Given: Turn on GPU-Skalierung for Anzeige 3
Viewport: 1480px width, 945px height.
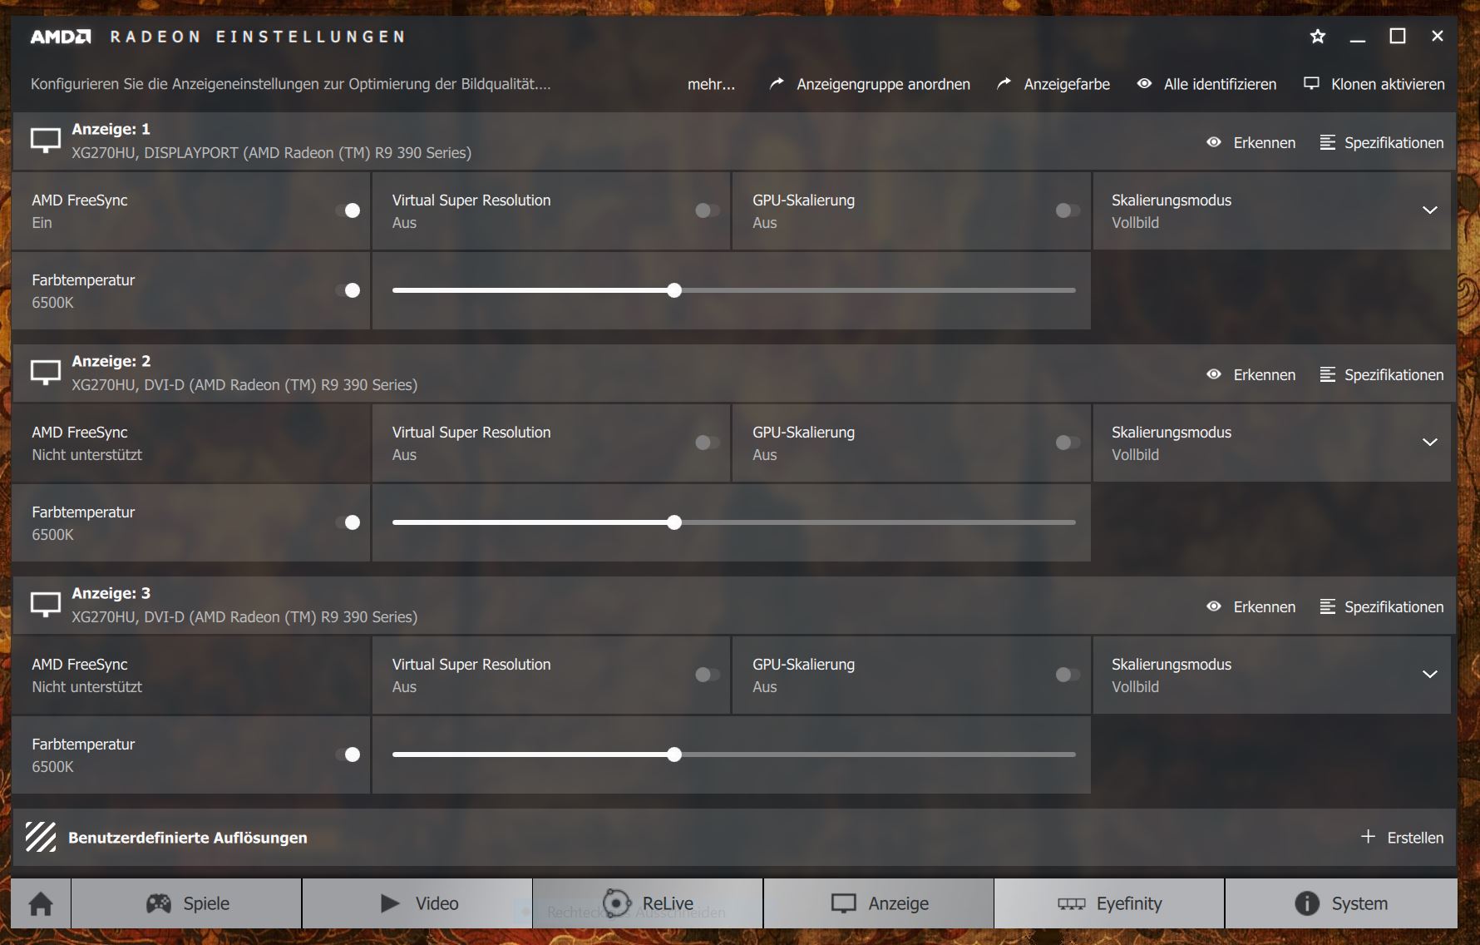Looking at the screenshot, I should pyautogui.click(x=1068, y=675).
